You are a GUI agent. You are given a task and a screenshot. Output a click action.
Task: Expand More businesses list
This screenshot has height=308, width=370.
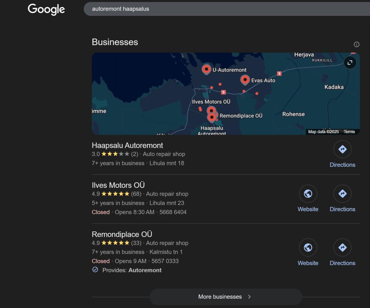[x=225, y=297]
